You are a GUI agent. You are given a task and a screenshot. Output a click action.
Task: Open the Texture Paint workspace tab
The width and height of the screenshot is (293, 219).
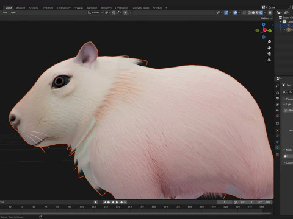63,8
